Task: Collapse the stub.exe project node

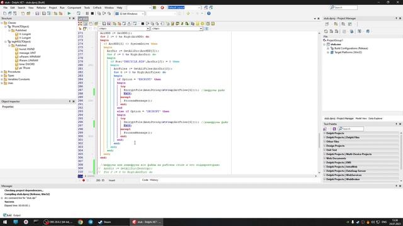Action: pyautogui.click(x=324, y=45)
